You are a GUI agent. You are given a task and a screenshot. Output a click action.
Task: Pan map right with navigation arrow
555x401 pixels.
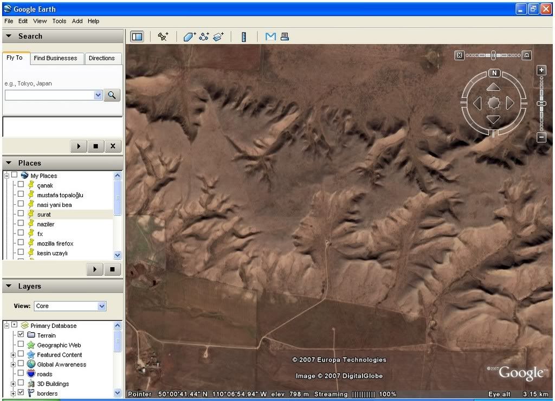point(510,104)
